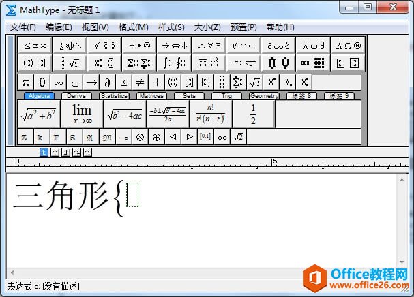This screenshot has height=297, width=414.
Task: Open the set theory symbols palette (∉∩⊂)
Action: point(243,46)
